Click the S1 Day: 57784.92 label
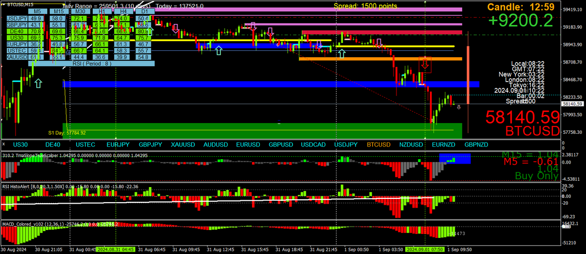 (x=67, y=132)
